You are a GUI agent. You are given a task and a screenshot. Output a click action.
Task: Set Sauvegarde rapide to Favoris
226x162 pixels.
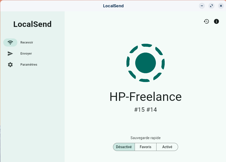pos(146,147)
